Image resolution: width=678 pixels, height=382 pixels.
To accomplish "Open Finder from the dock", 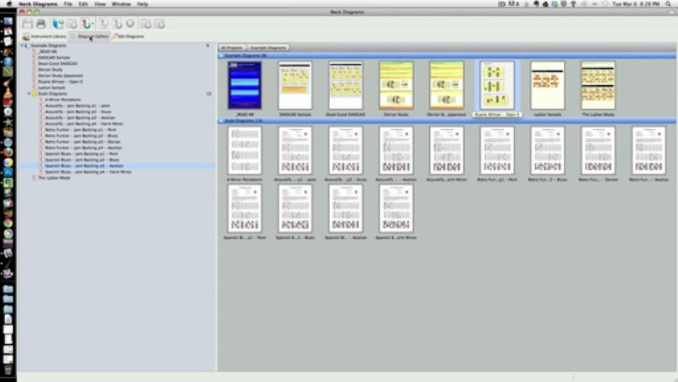I will click(x=8, y=21).
